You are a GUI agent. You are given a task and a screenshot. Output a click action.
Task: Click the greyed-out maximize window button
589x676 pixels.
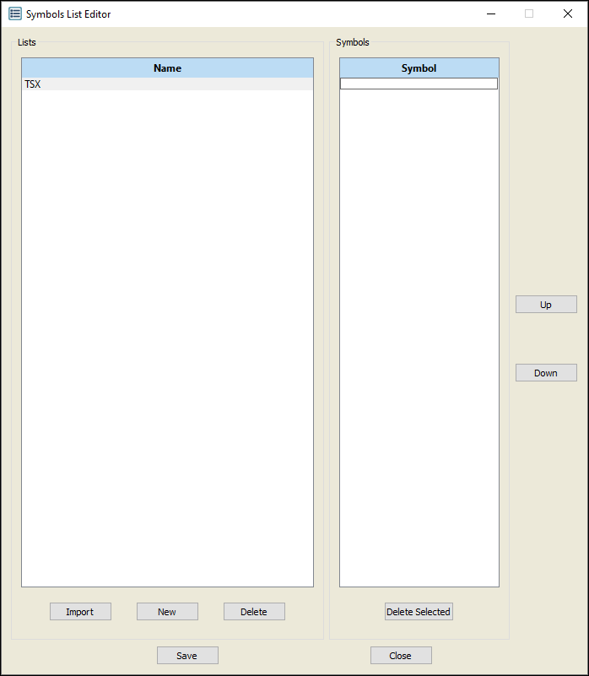point(529,14)
